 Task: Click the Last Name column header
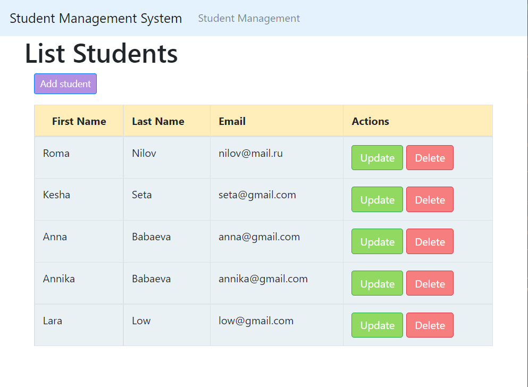point(157,121)
